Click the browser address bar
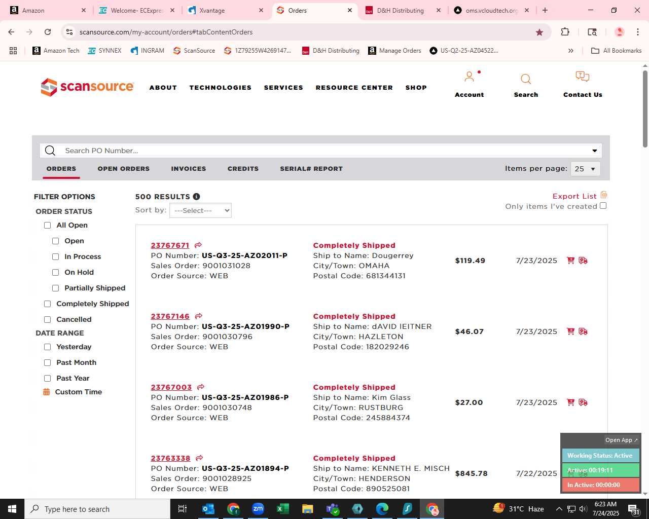 [304, 32]
